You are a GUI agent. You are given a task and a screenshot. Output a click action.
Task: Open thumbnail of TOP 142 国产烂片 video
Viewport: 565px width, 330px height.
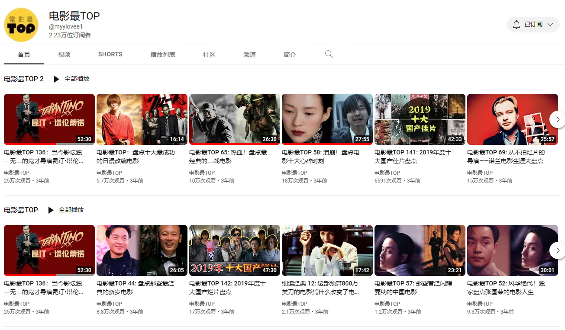235,250
